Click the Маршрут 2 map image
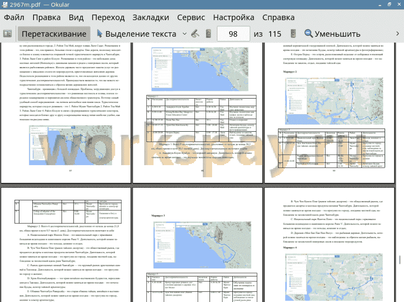 click(334, 101)
